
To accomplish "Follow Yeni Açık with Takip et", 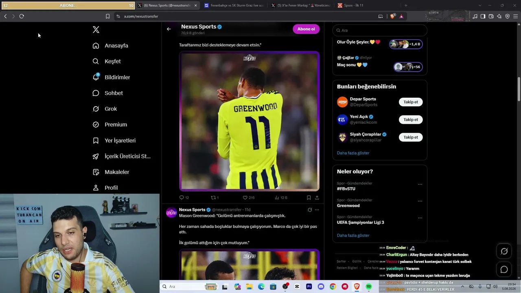I will 411,120.
